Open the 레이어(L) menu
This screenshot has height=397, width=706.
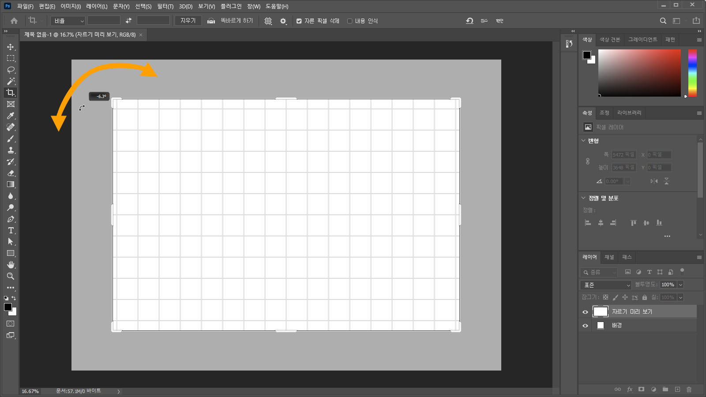click(97, 6)
